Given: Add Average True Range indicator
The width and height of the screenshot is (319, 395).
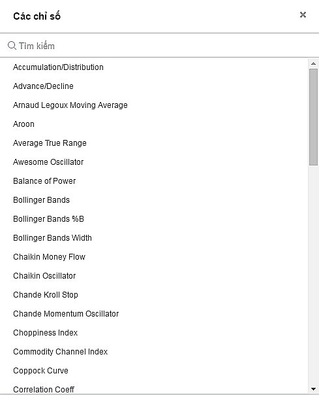Looking at the screenshot, I should pyautogui.click(x=154, y=143).
